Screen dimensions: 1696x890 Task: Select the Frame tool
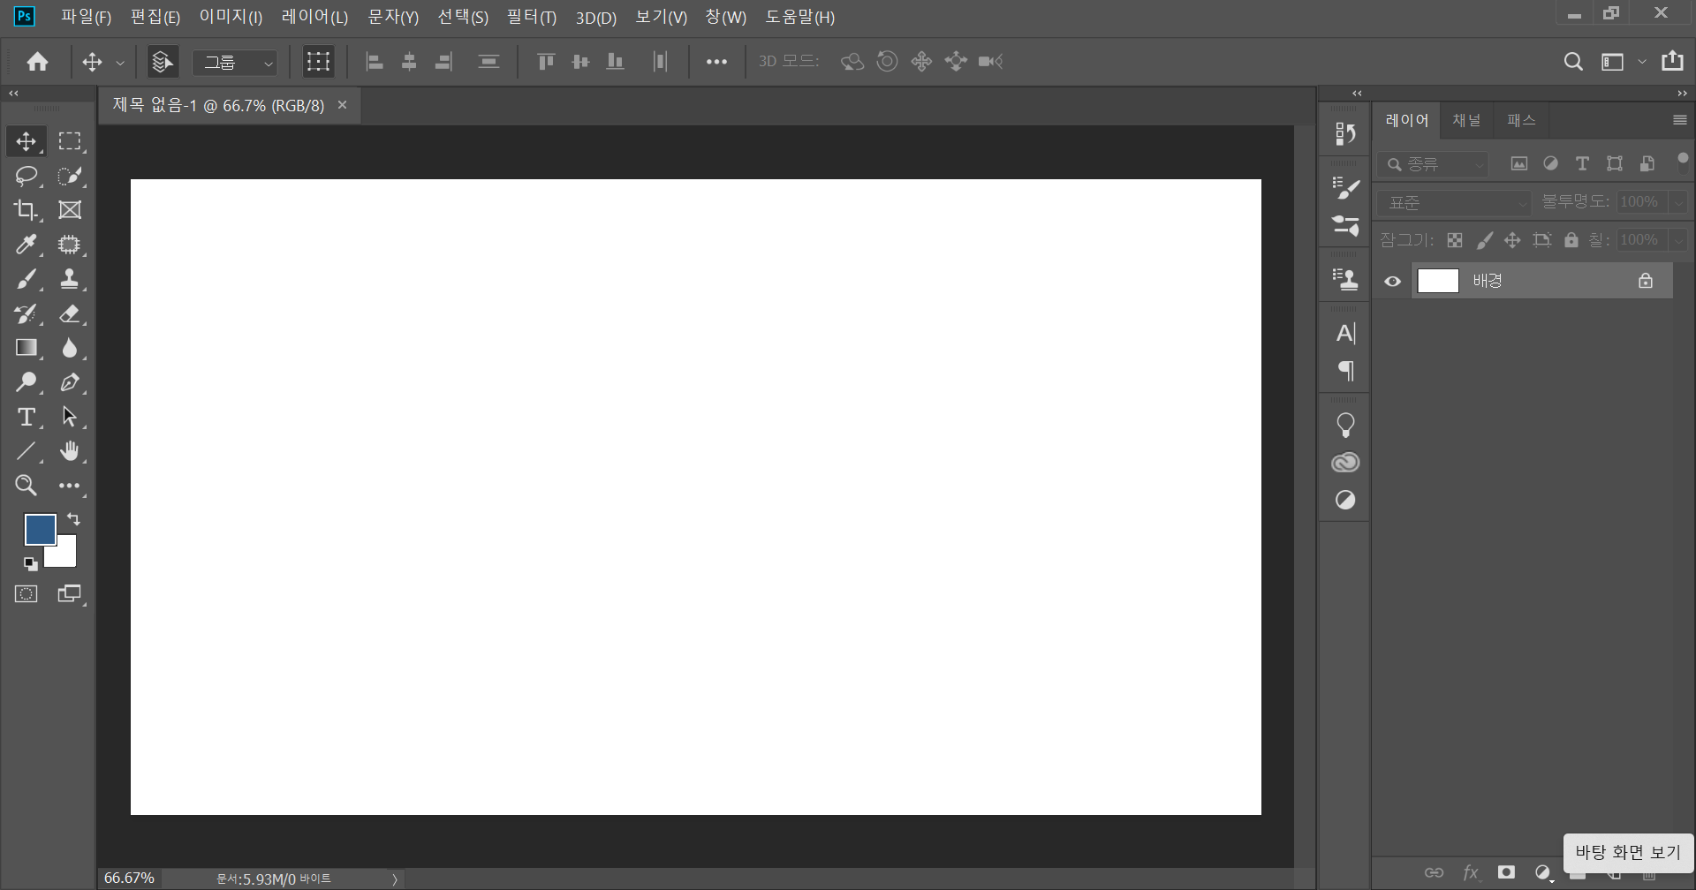click(x=69, y=210)
